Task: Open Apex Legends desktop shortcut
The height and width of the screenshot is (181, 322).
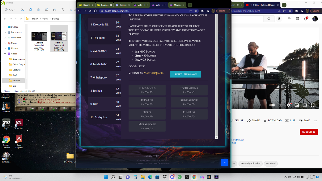Action: pyautogui.click(x=19, y=142)
